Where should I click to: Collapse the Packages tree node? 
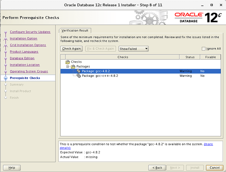point(67,66)
